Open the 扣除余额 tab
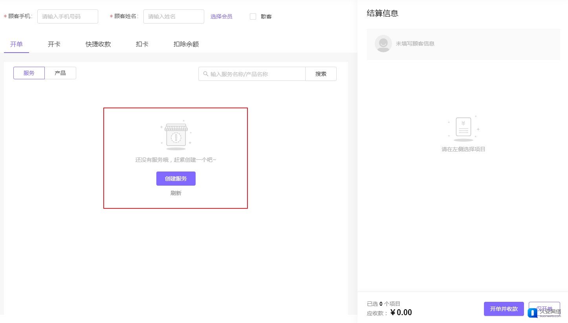Viewport: 568px width, 323px height. [186, 44]
